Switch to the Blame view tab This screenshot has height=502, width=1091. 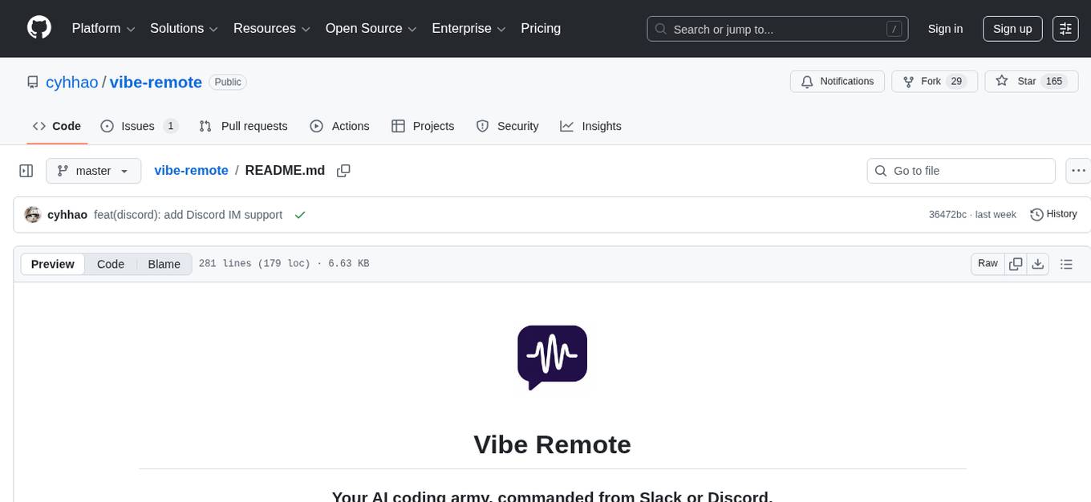click(164, 264)
